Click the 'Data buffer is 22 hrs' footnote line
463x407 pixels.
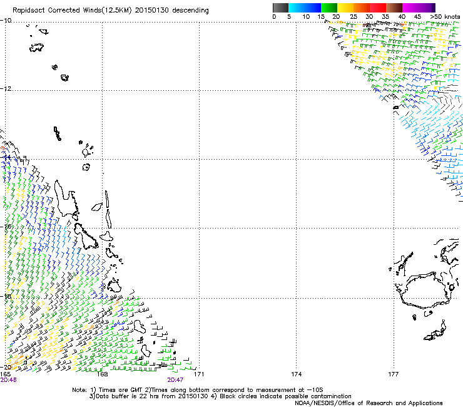click(x=220, y=396)
